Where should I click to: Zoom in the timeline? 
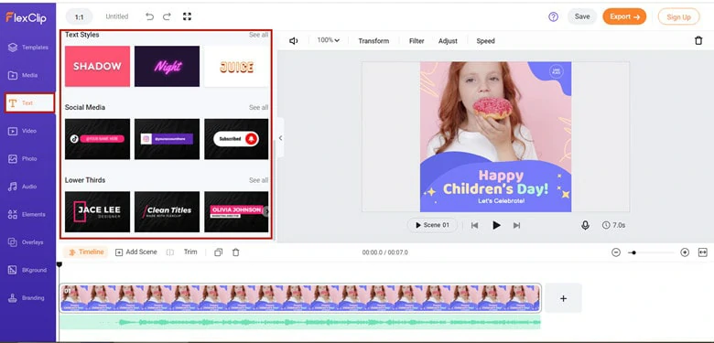point(685,252)
